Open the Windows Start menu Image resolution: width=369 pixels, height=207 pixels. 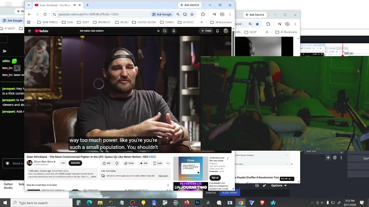pos(5,203)
